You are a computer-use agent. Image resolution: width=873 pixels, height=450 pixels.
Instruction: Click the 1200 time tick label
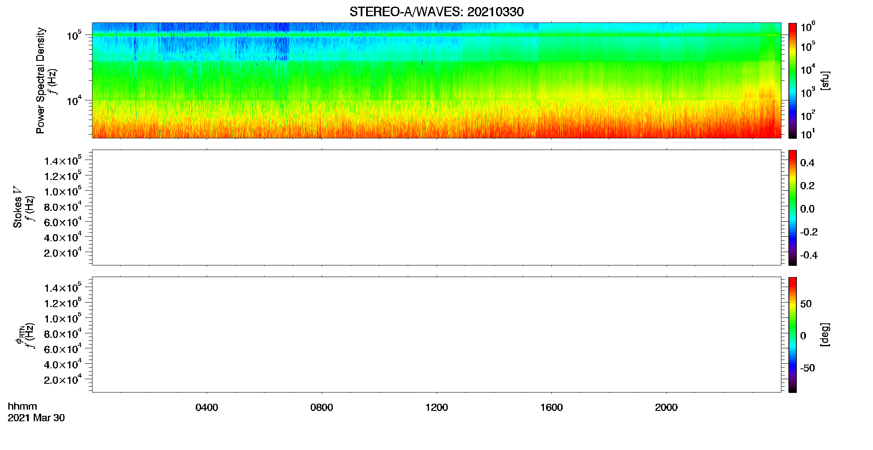click(436, 407)
